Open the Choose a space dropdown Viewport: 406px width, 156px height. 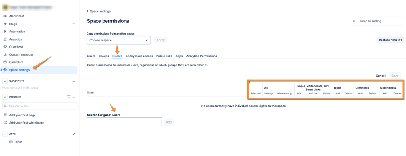pyautogui.click(x=119, y=40)
